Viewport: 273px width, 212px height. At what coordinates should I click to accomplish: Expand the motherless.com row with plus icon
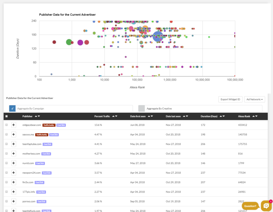point(14,154)
